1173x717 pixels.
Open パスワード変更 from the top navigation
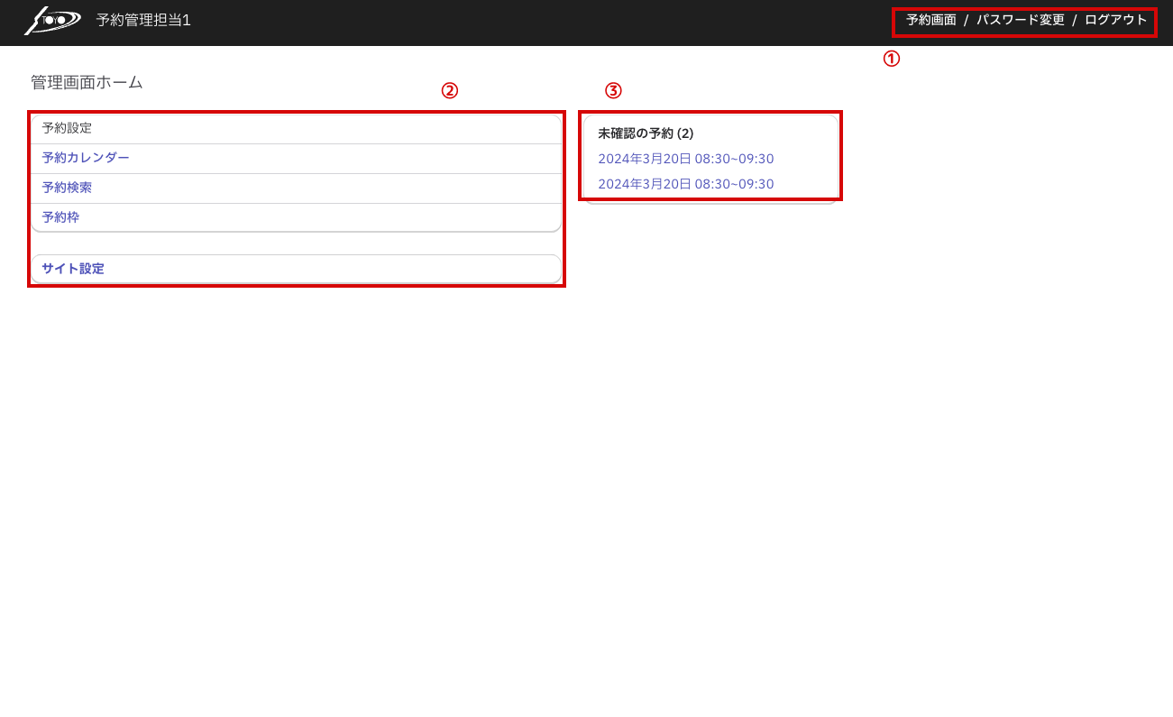(1020, 20)
